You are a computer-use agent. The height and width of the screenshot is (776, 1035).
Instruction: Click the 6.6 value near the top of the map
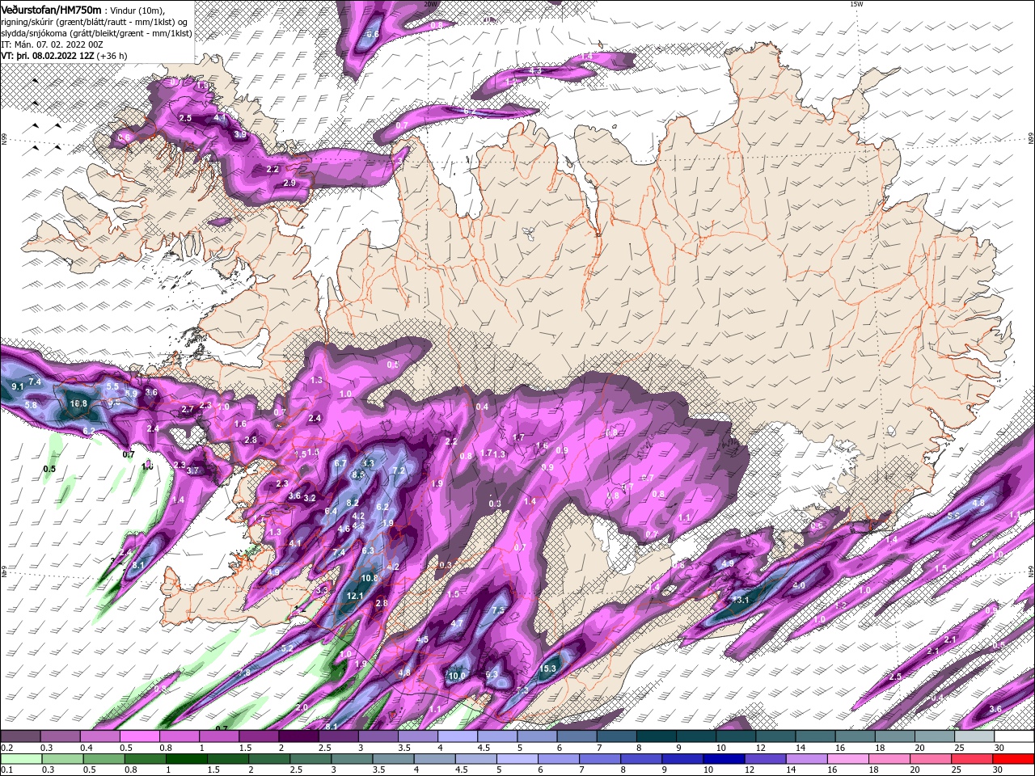coord(373,34)
